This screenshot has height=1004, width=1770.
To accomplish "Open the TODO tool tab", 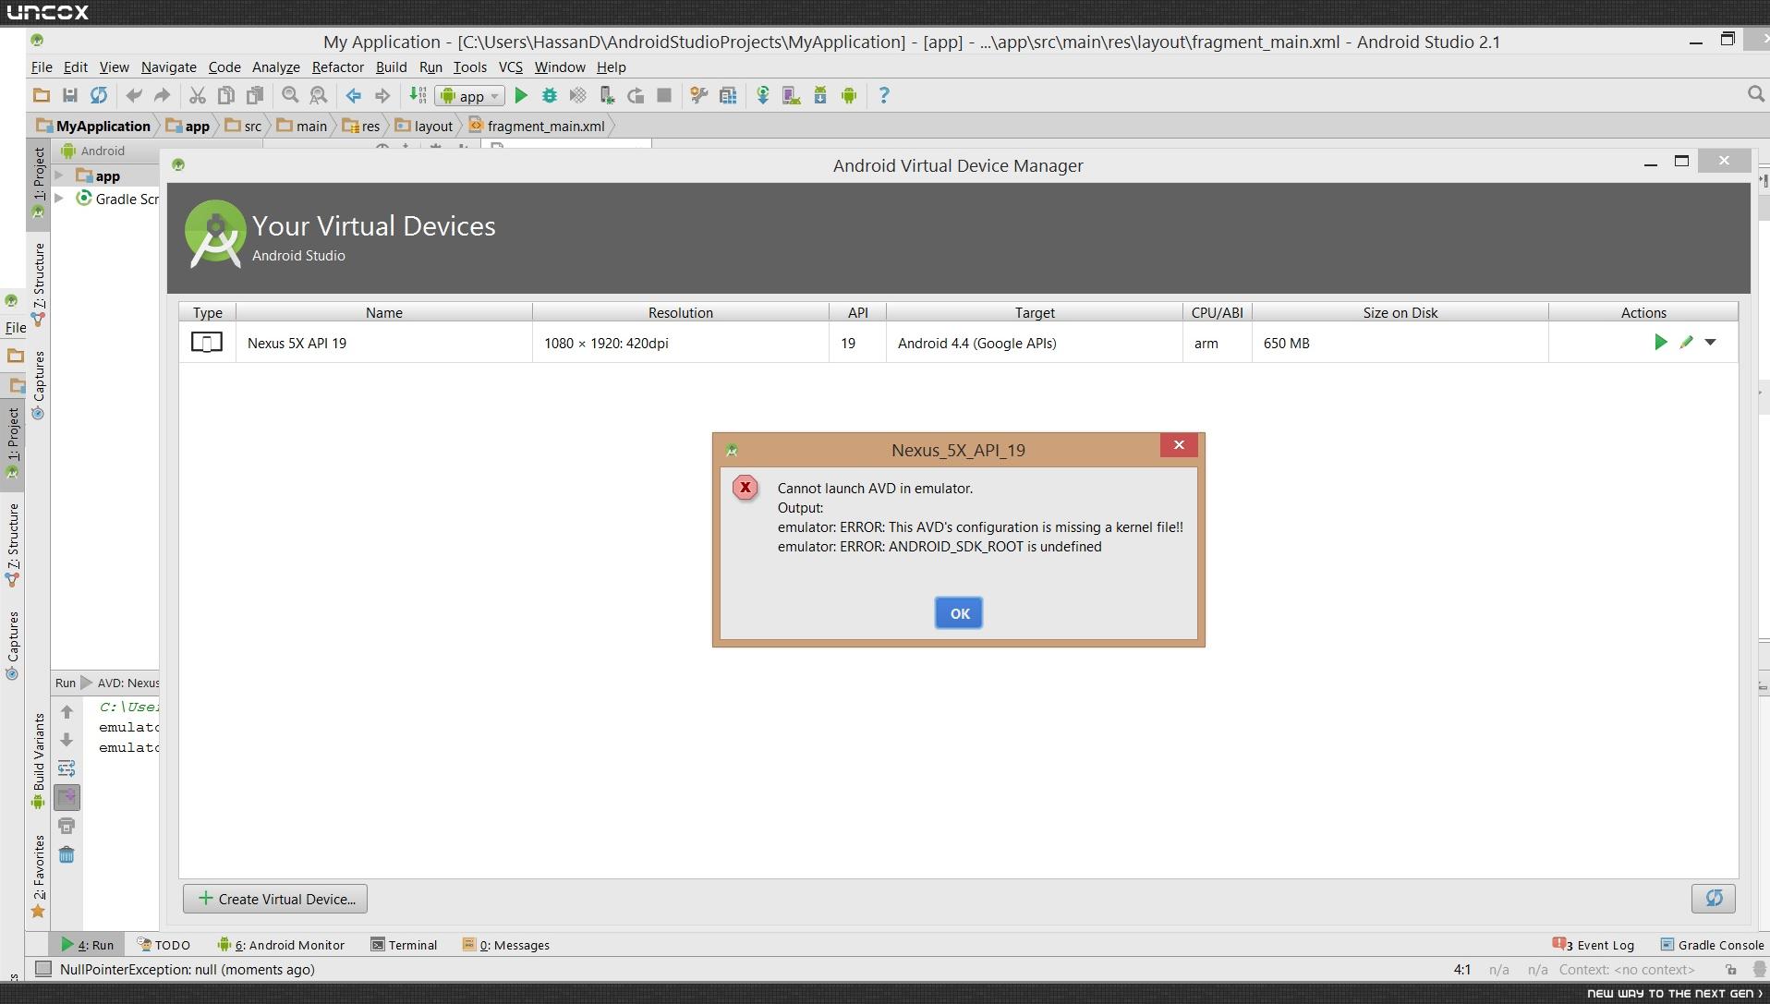I will (164, 945).
